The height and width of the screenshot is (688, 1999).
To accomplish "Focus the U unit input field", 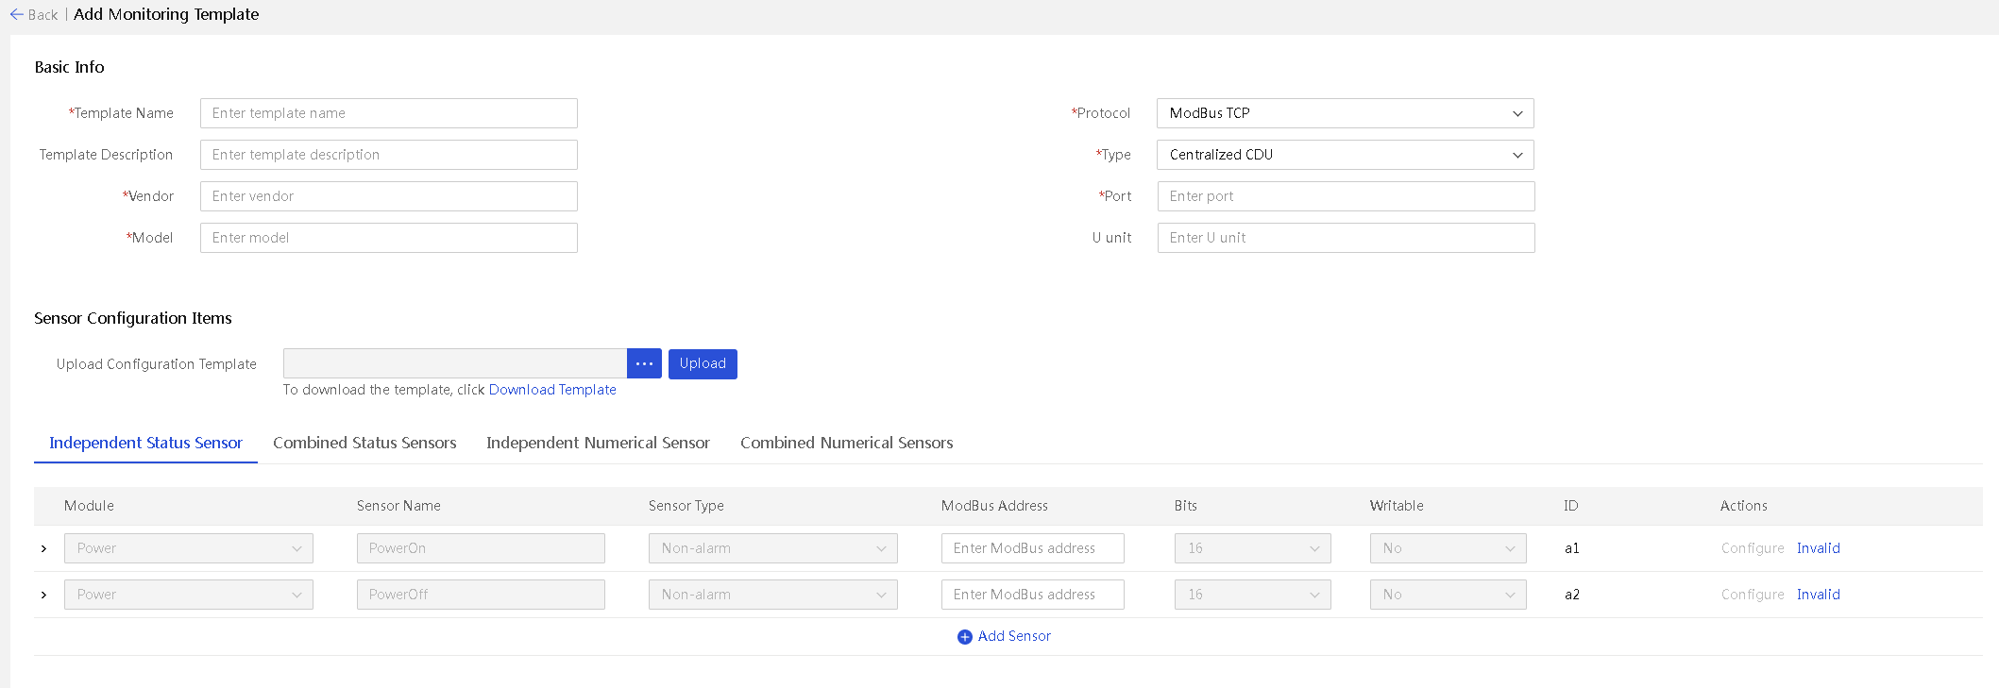I will click(x=1346, y=238).
